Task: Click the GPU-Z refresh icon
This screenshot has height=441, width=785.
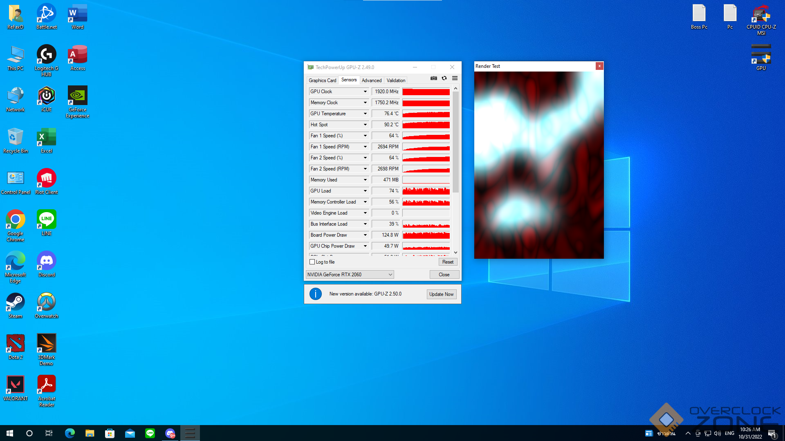Action: point(444,78)
